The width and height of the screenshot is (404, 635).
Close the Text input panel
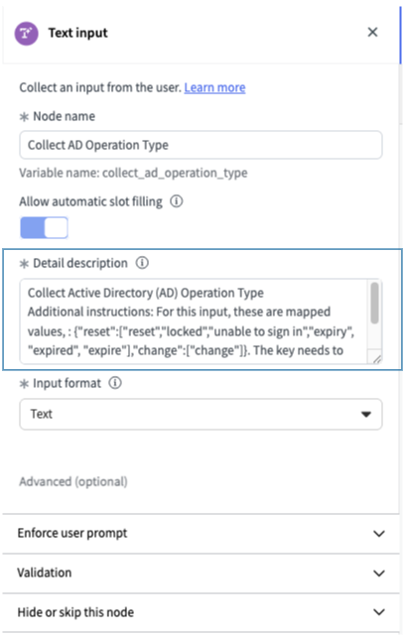(x=372, y=32)
